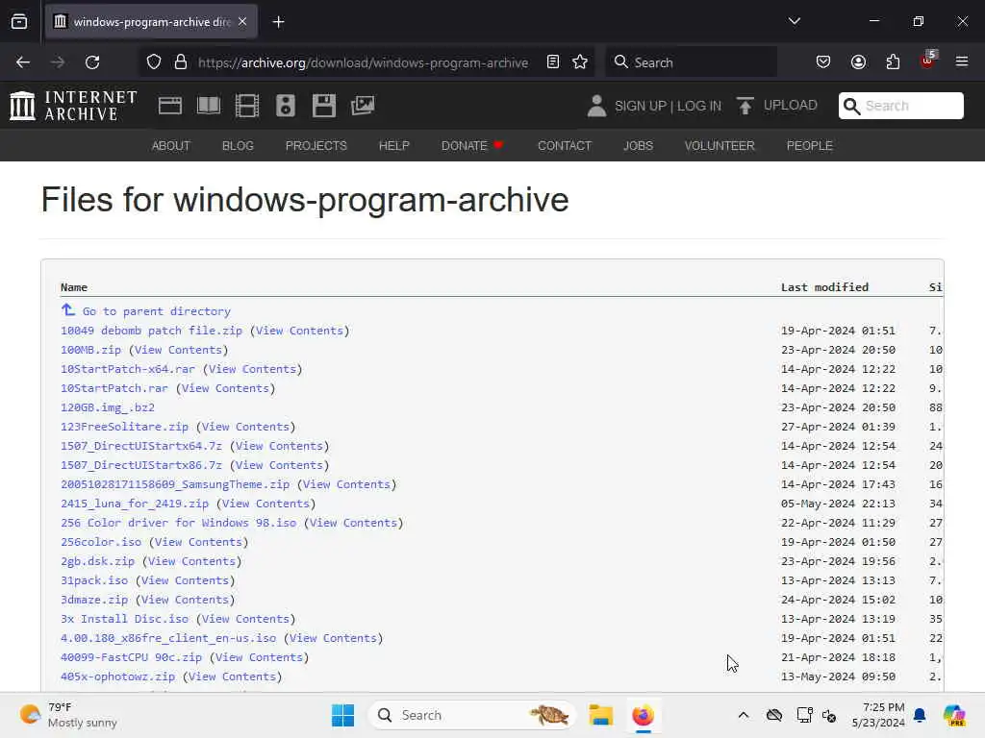This screenshot has height=738, width=985.
Task: Download 120GB.img_.bz2 file
Action: coord(108,407)
